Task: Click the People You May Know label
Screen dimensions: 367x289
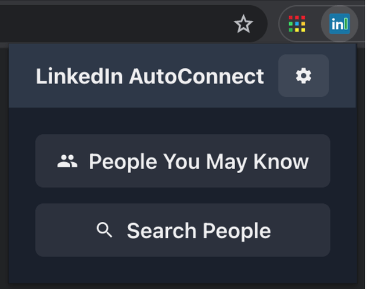Action: [x=199, y=162]
